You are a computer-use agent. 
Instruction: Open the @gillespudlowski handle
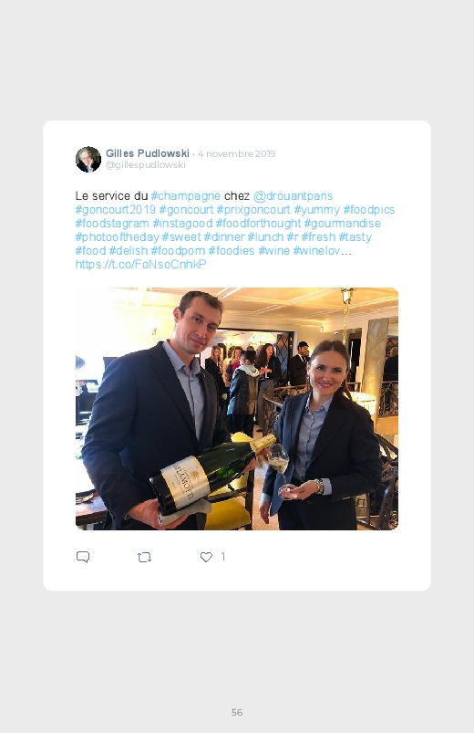[x=146, y=164]
